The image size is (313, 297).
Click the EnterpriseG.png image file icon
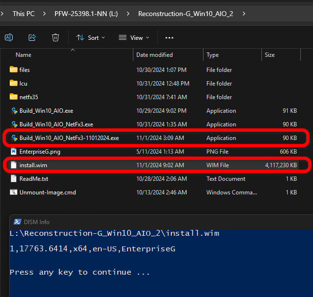[x=14, y=152]
